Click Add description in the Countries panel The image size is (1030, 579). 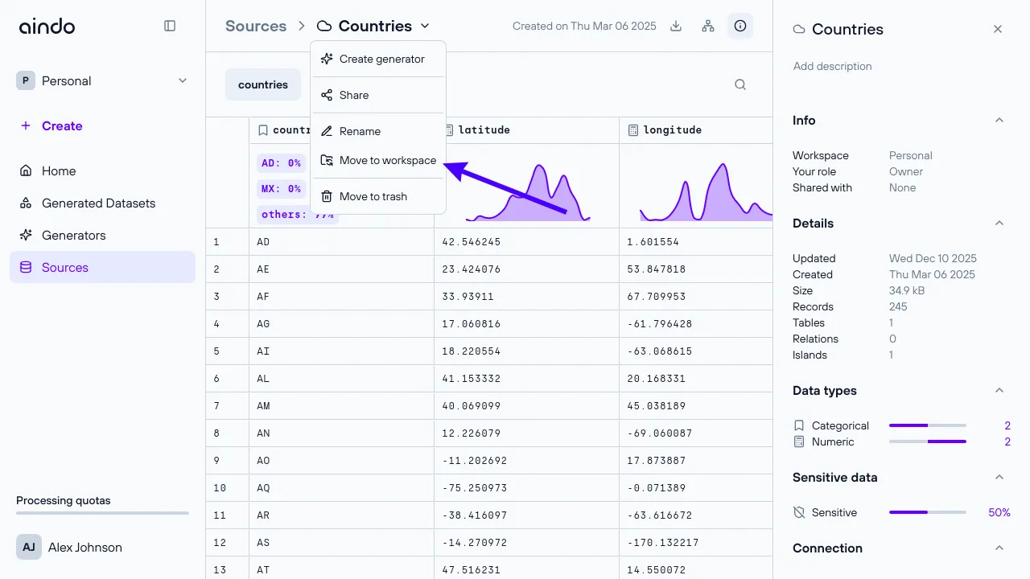coord(832,66)
